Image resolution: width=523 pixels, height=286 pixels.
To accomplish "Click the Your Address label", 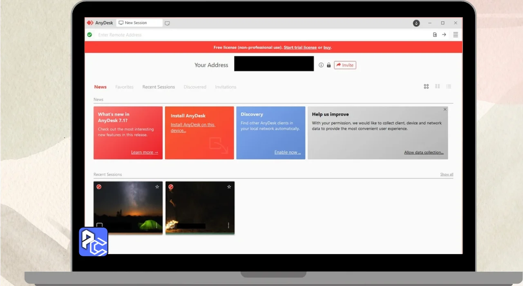I will (x=211, y=65).
